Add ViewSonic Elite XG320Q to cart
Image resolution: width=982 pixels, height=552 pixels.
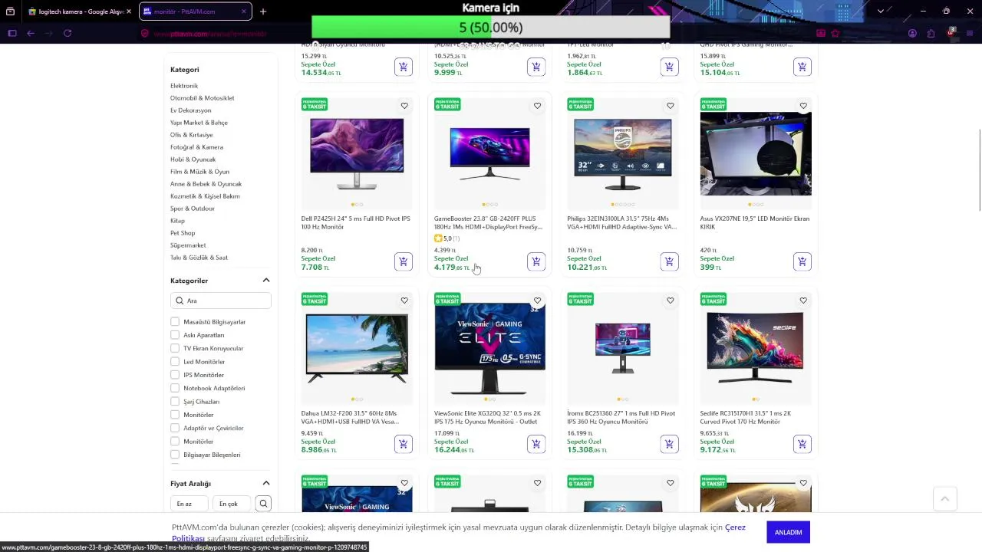(536, 444)
